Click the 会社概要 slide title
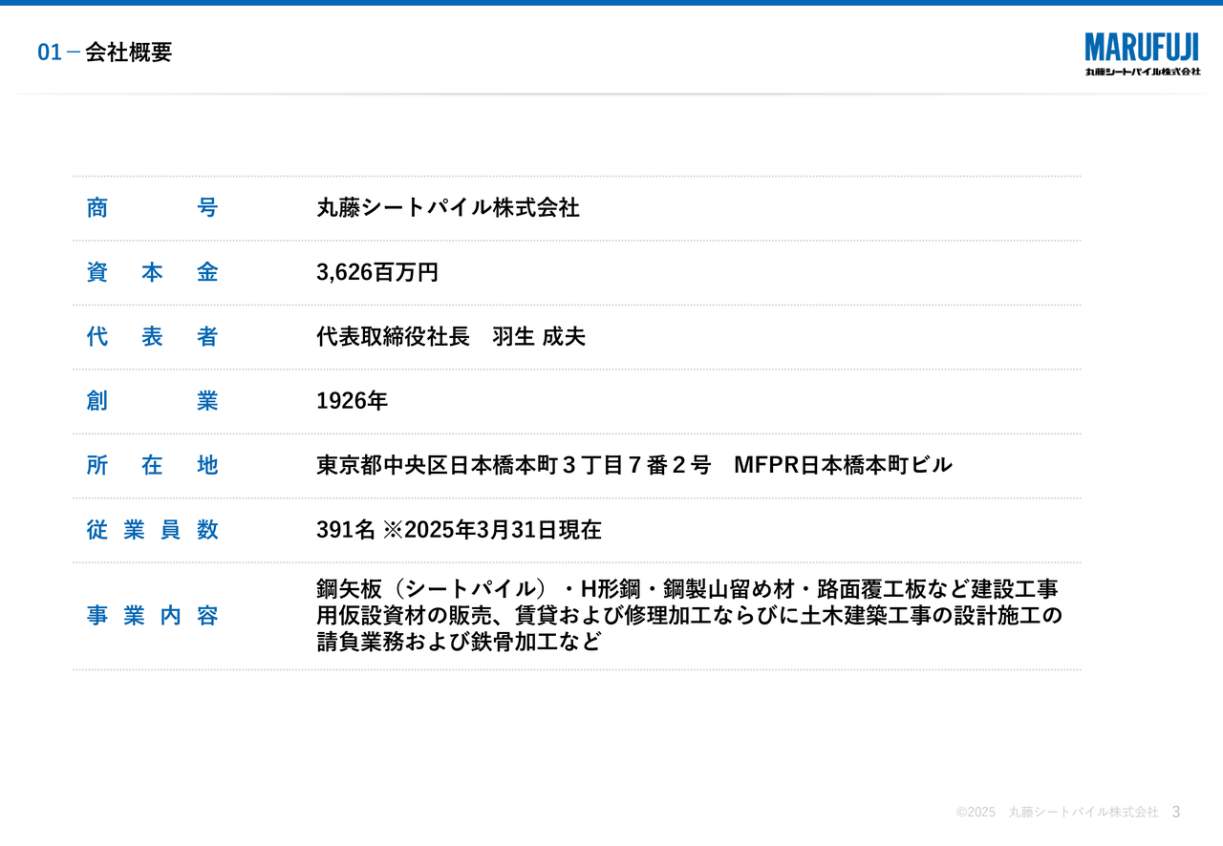The height and width of the screenshot is (846, 1223). pos(127,53)
